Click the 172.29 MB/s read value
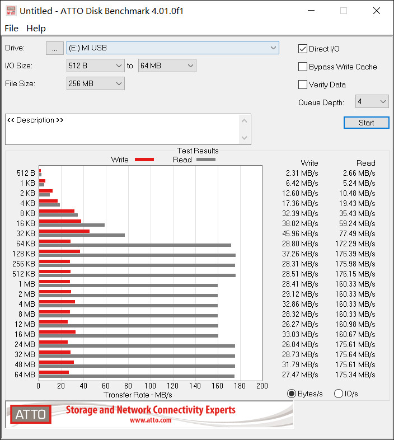The height and width of the screenshot is (440, 394). [355, 244]
